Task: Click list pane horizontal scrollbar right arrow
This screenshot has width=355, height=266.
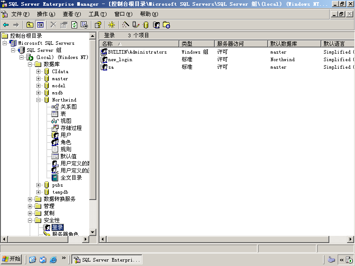Action: click(351, 239)
